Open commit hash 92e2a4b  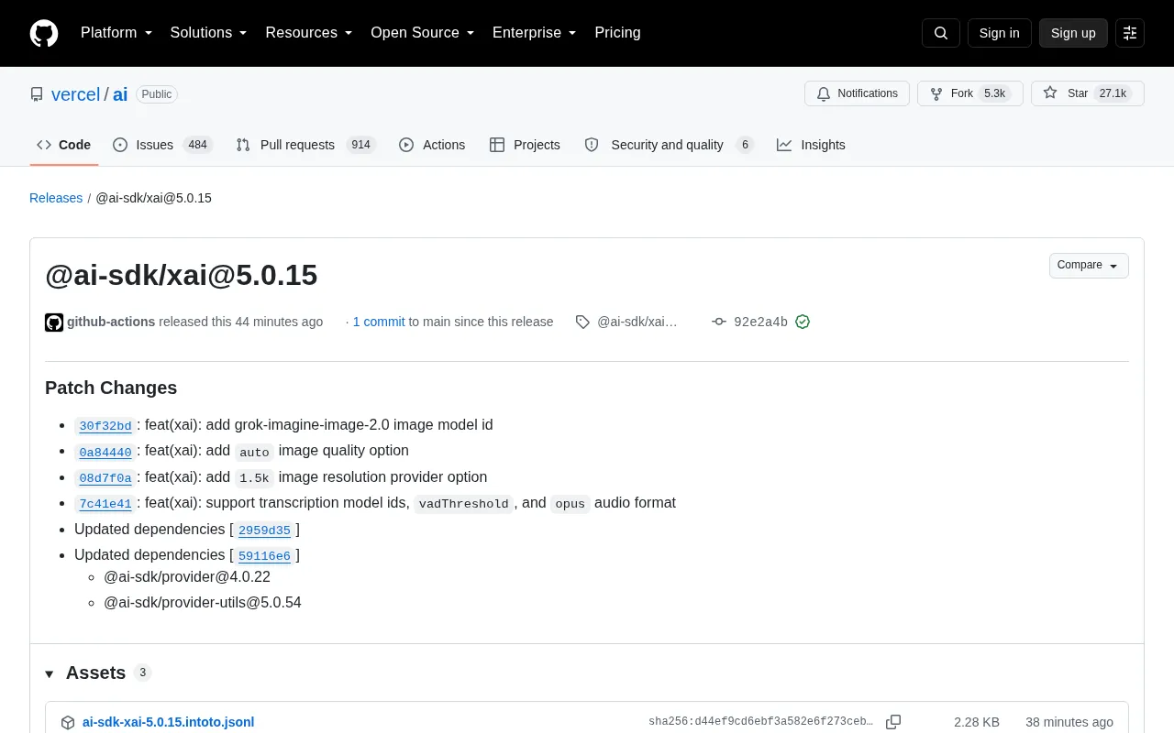761,322
